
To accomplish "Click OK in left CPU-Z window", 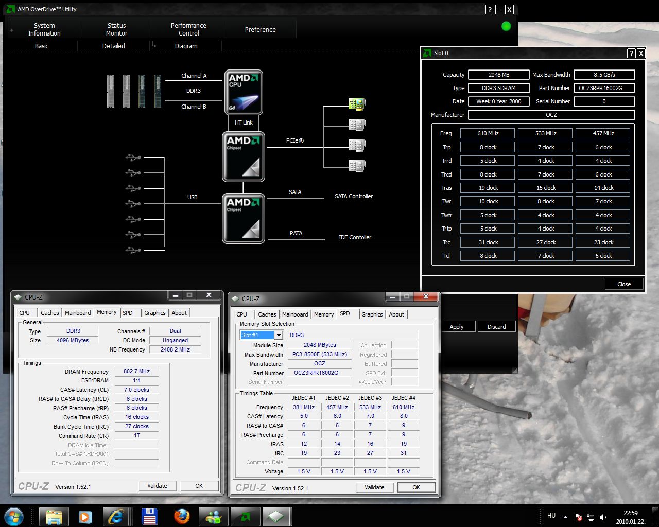I will [x=199, y=486].
